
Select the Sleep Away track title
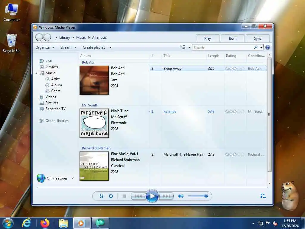coord(172,69)
